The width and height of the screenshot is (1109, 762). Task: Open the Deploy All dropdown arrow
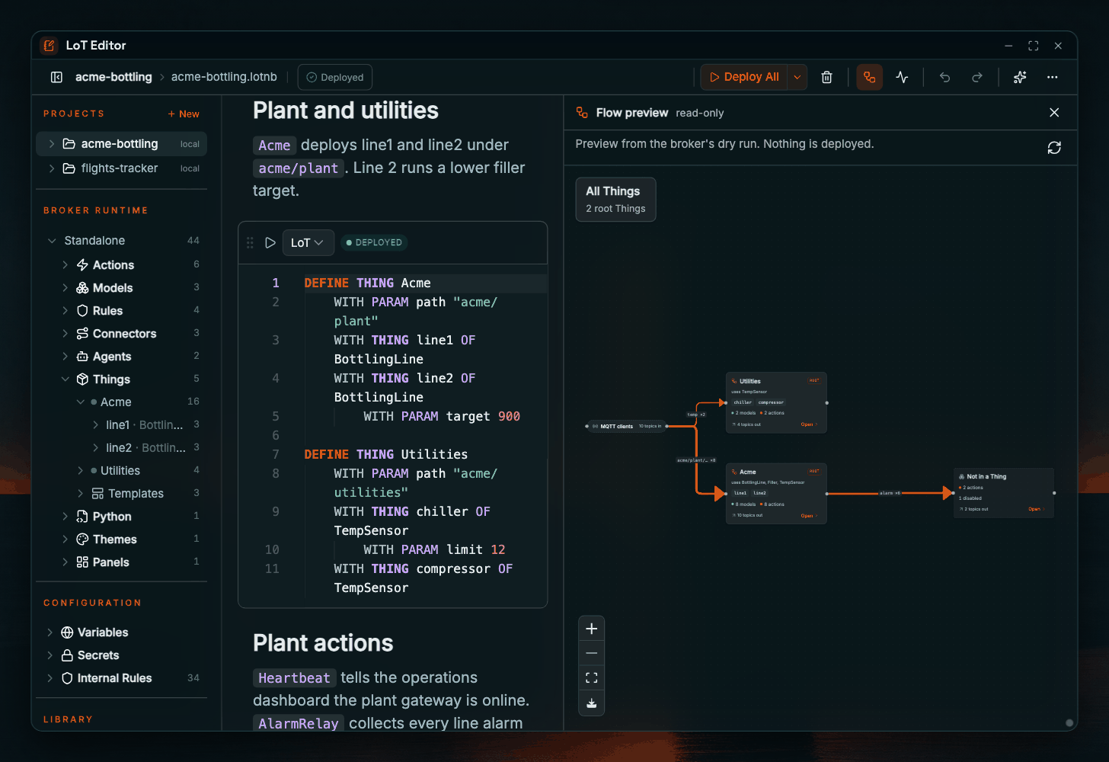pos(797,77)
